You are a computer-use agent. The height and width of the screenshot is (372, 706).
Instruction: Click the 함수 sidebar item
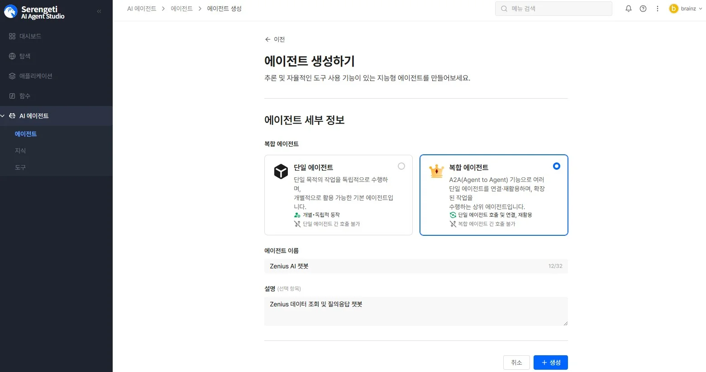[24, 96]
